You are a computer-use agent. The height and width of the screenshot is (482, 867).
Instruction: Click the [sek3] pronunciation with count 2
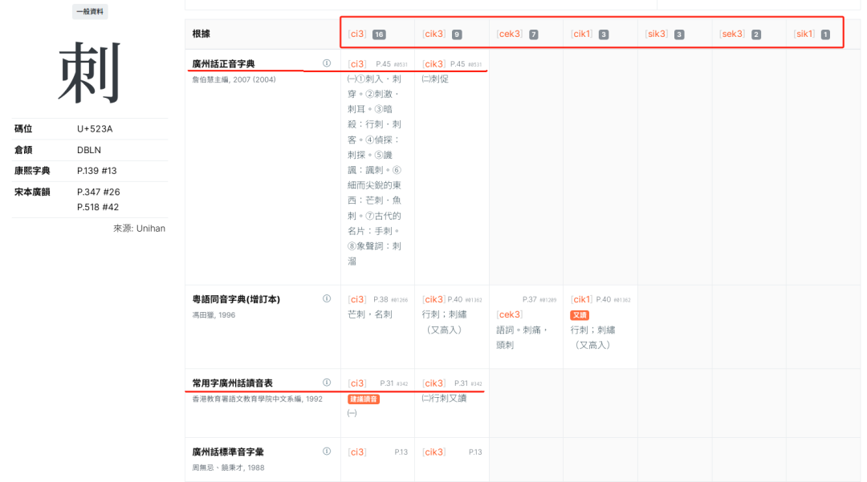(x=731, y=34)
